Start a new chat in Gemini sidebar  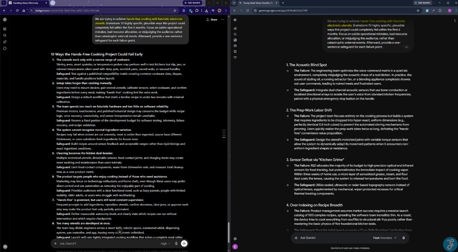pos(235,28)
